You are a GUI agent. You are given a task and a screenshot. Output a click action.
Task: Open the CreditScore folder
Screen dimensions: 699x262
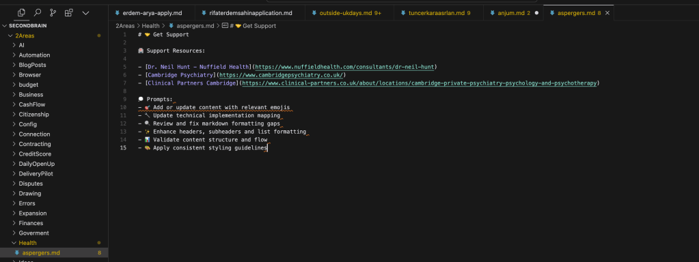[x=35, y=154]
